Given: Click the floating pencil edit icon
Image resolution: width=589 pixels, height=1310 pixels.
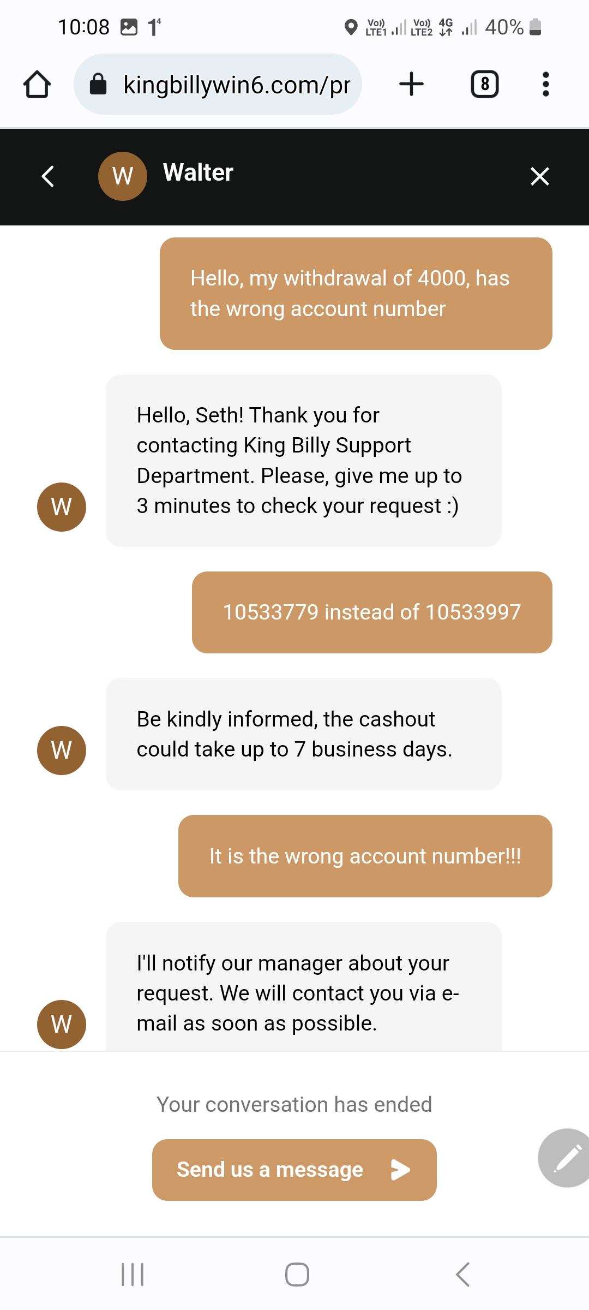Looking at the screenshot, I should [x=567, y=1158].
